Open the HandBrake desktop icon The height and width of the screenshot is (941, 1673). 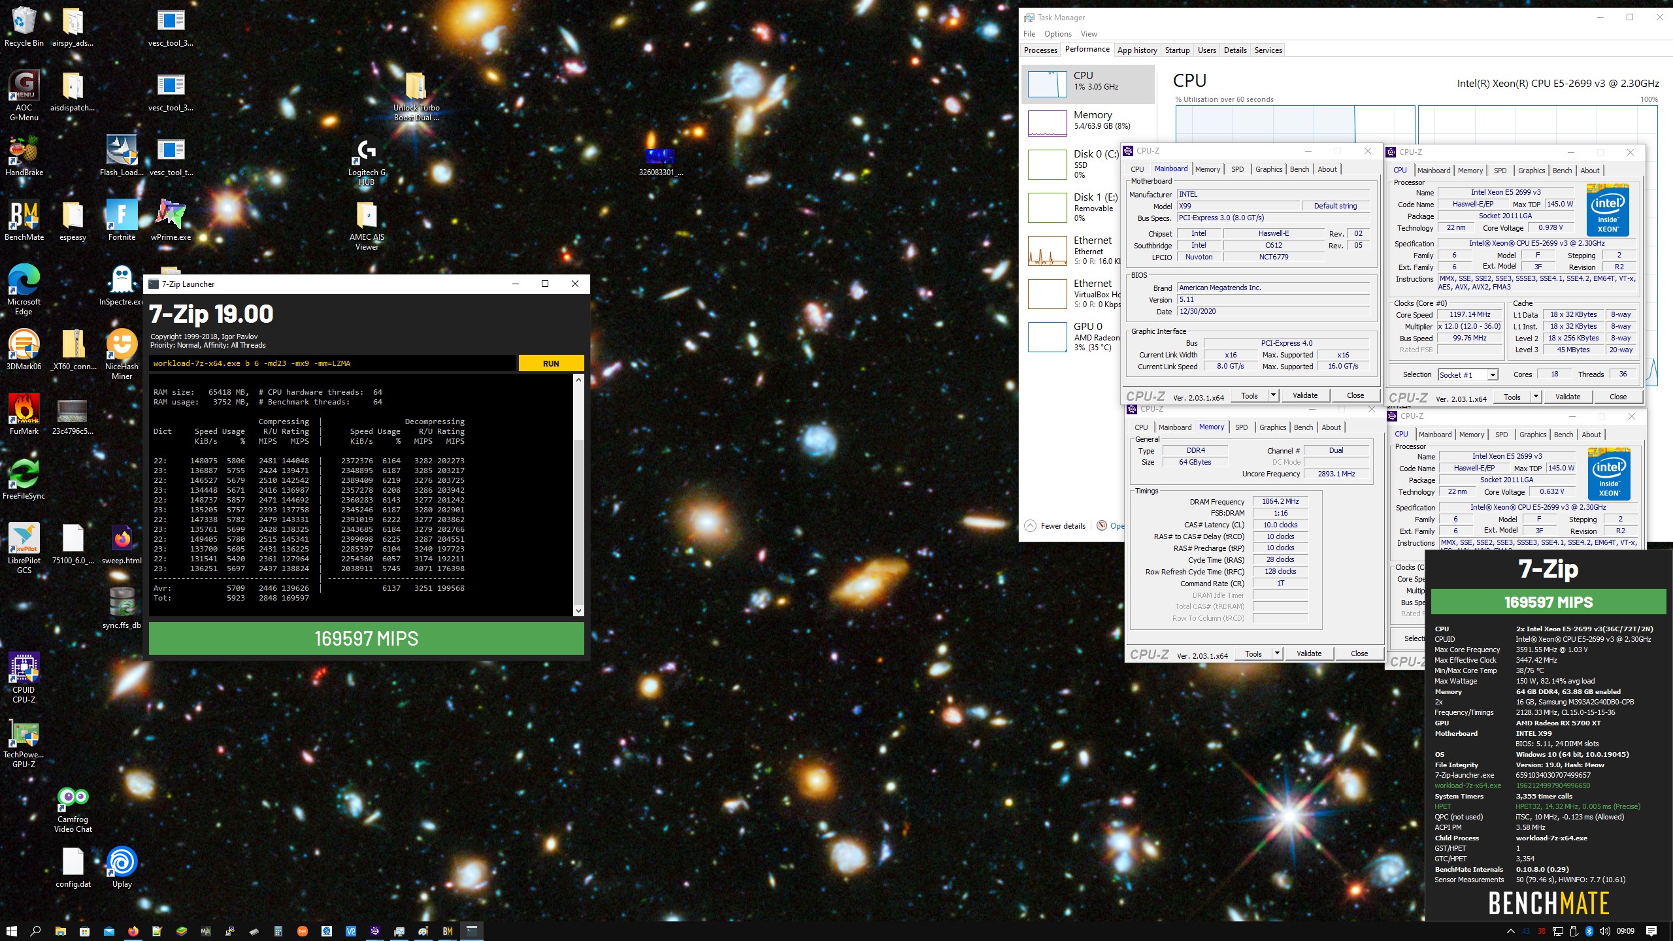(x=24, y=156)
